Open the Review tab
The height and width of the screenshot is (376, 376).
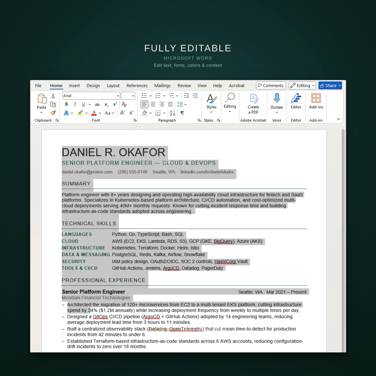pyautogui.click(x=184, y=85)
